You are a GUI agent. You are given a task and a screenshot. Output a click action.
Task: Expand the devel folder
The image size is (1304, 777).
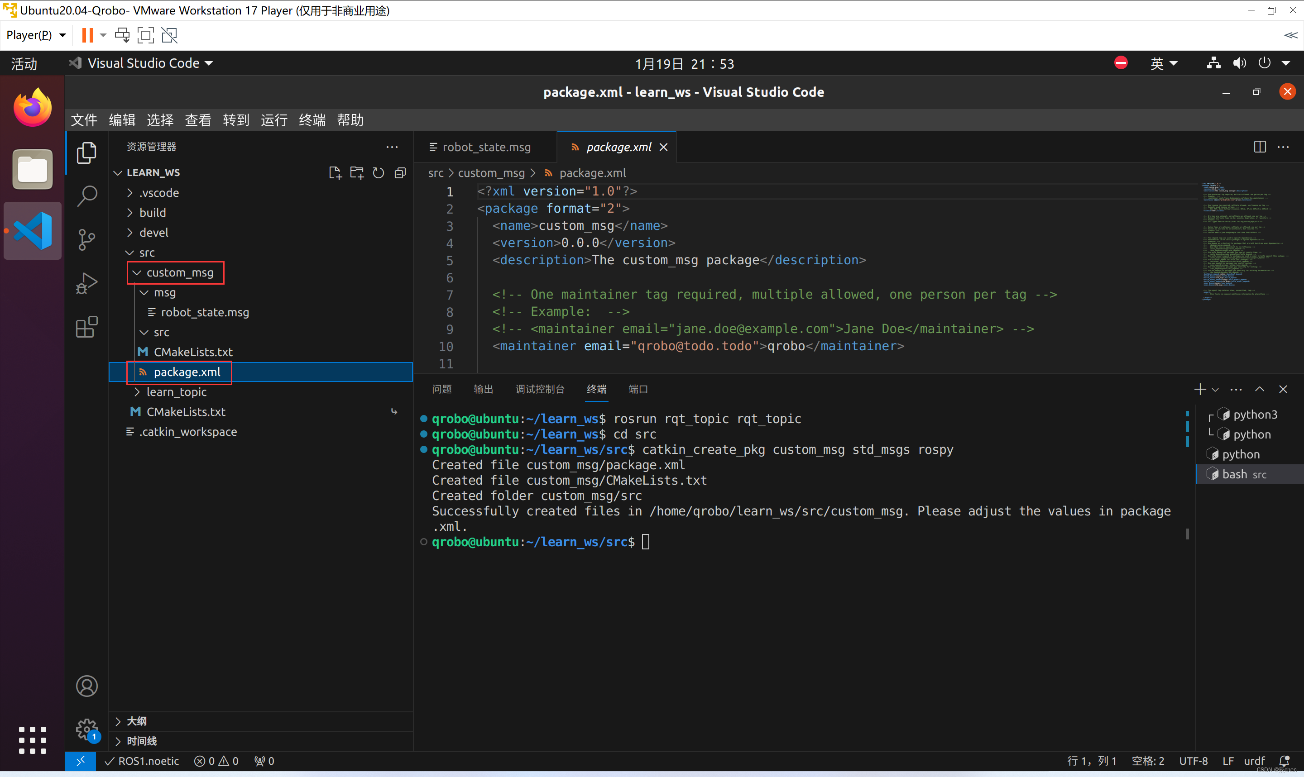point(154,233)
